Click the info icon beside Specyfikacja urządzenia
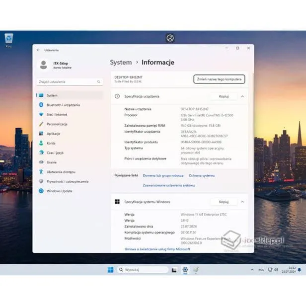306x306 pixels. 117,96
